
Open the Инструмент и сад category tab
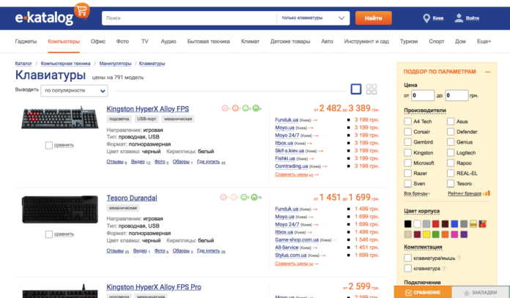(x=366, y=41)
